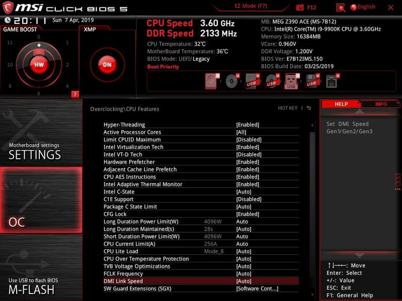Select the Package C State Limit row

click(201, 207)
